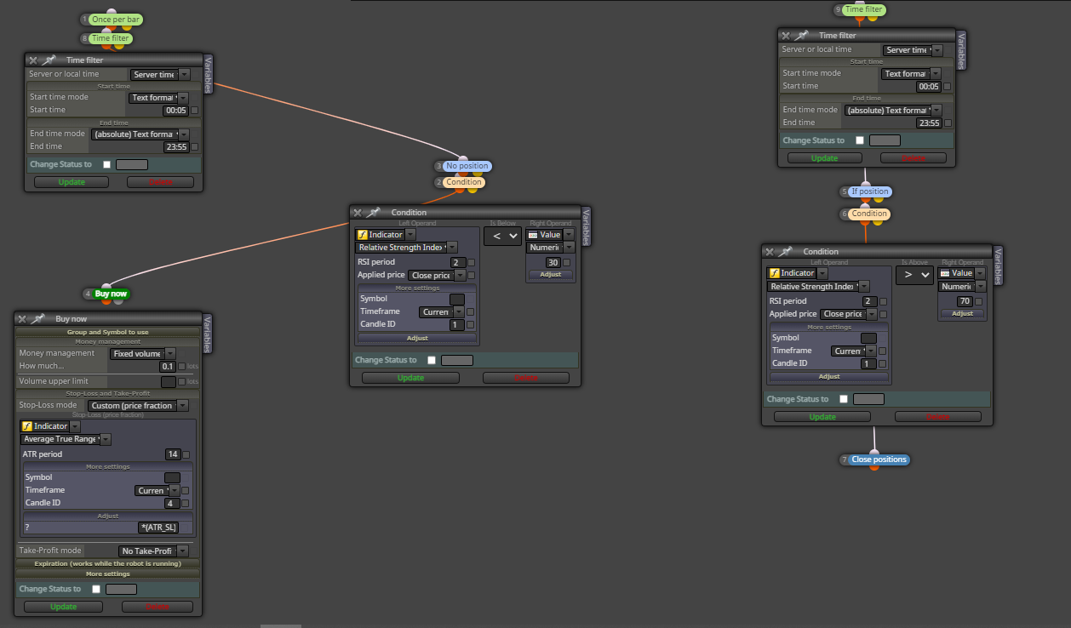Click Update in left Time filter panel
Viewport: 1071px width, 628px height.
tap(72, 182)
